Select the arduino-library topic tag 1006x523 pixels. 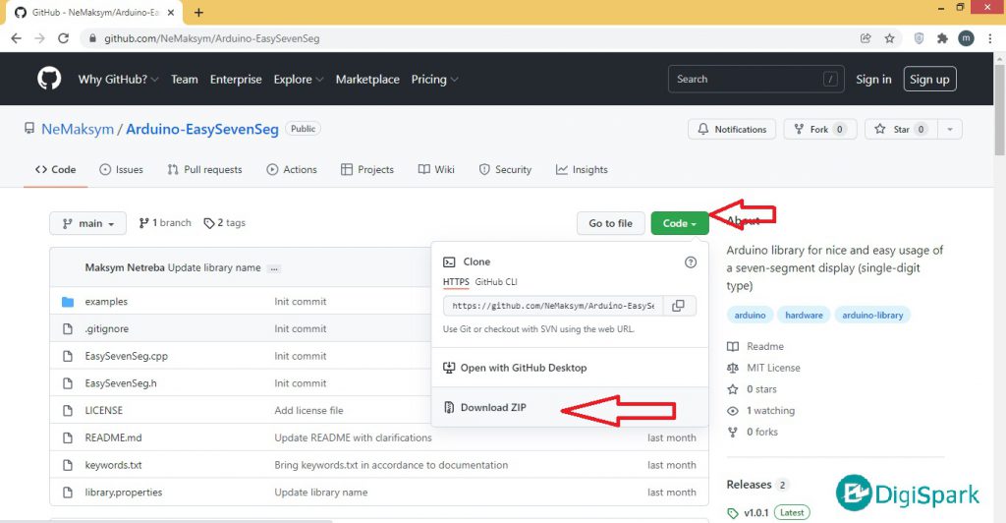point(872,315)
